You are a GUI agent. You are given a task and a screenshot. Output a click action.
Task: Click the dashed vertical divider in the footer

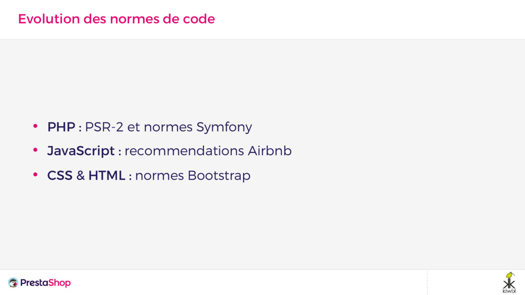[x=427, y=283]
